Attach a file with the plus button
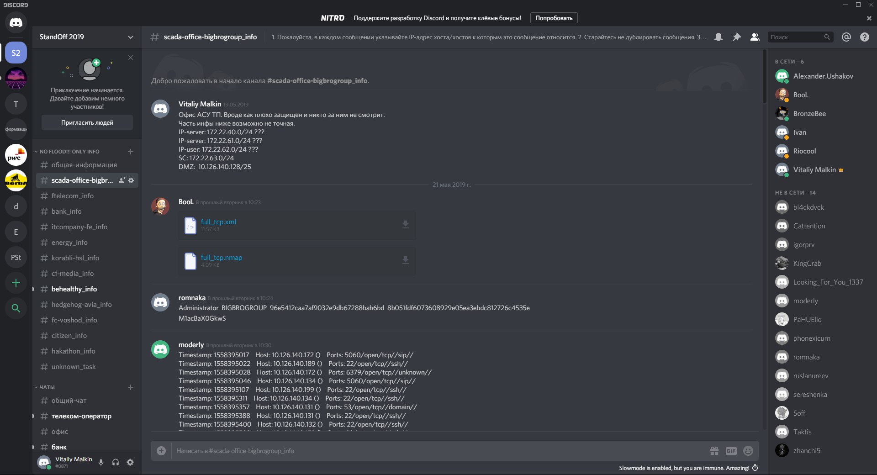This screenshot has width=877, height=475. pos(161,451)
